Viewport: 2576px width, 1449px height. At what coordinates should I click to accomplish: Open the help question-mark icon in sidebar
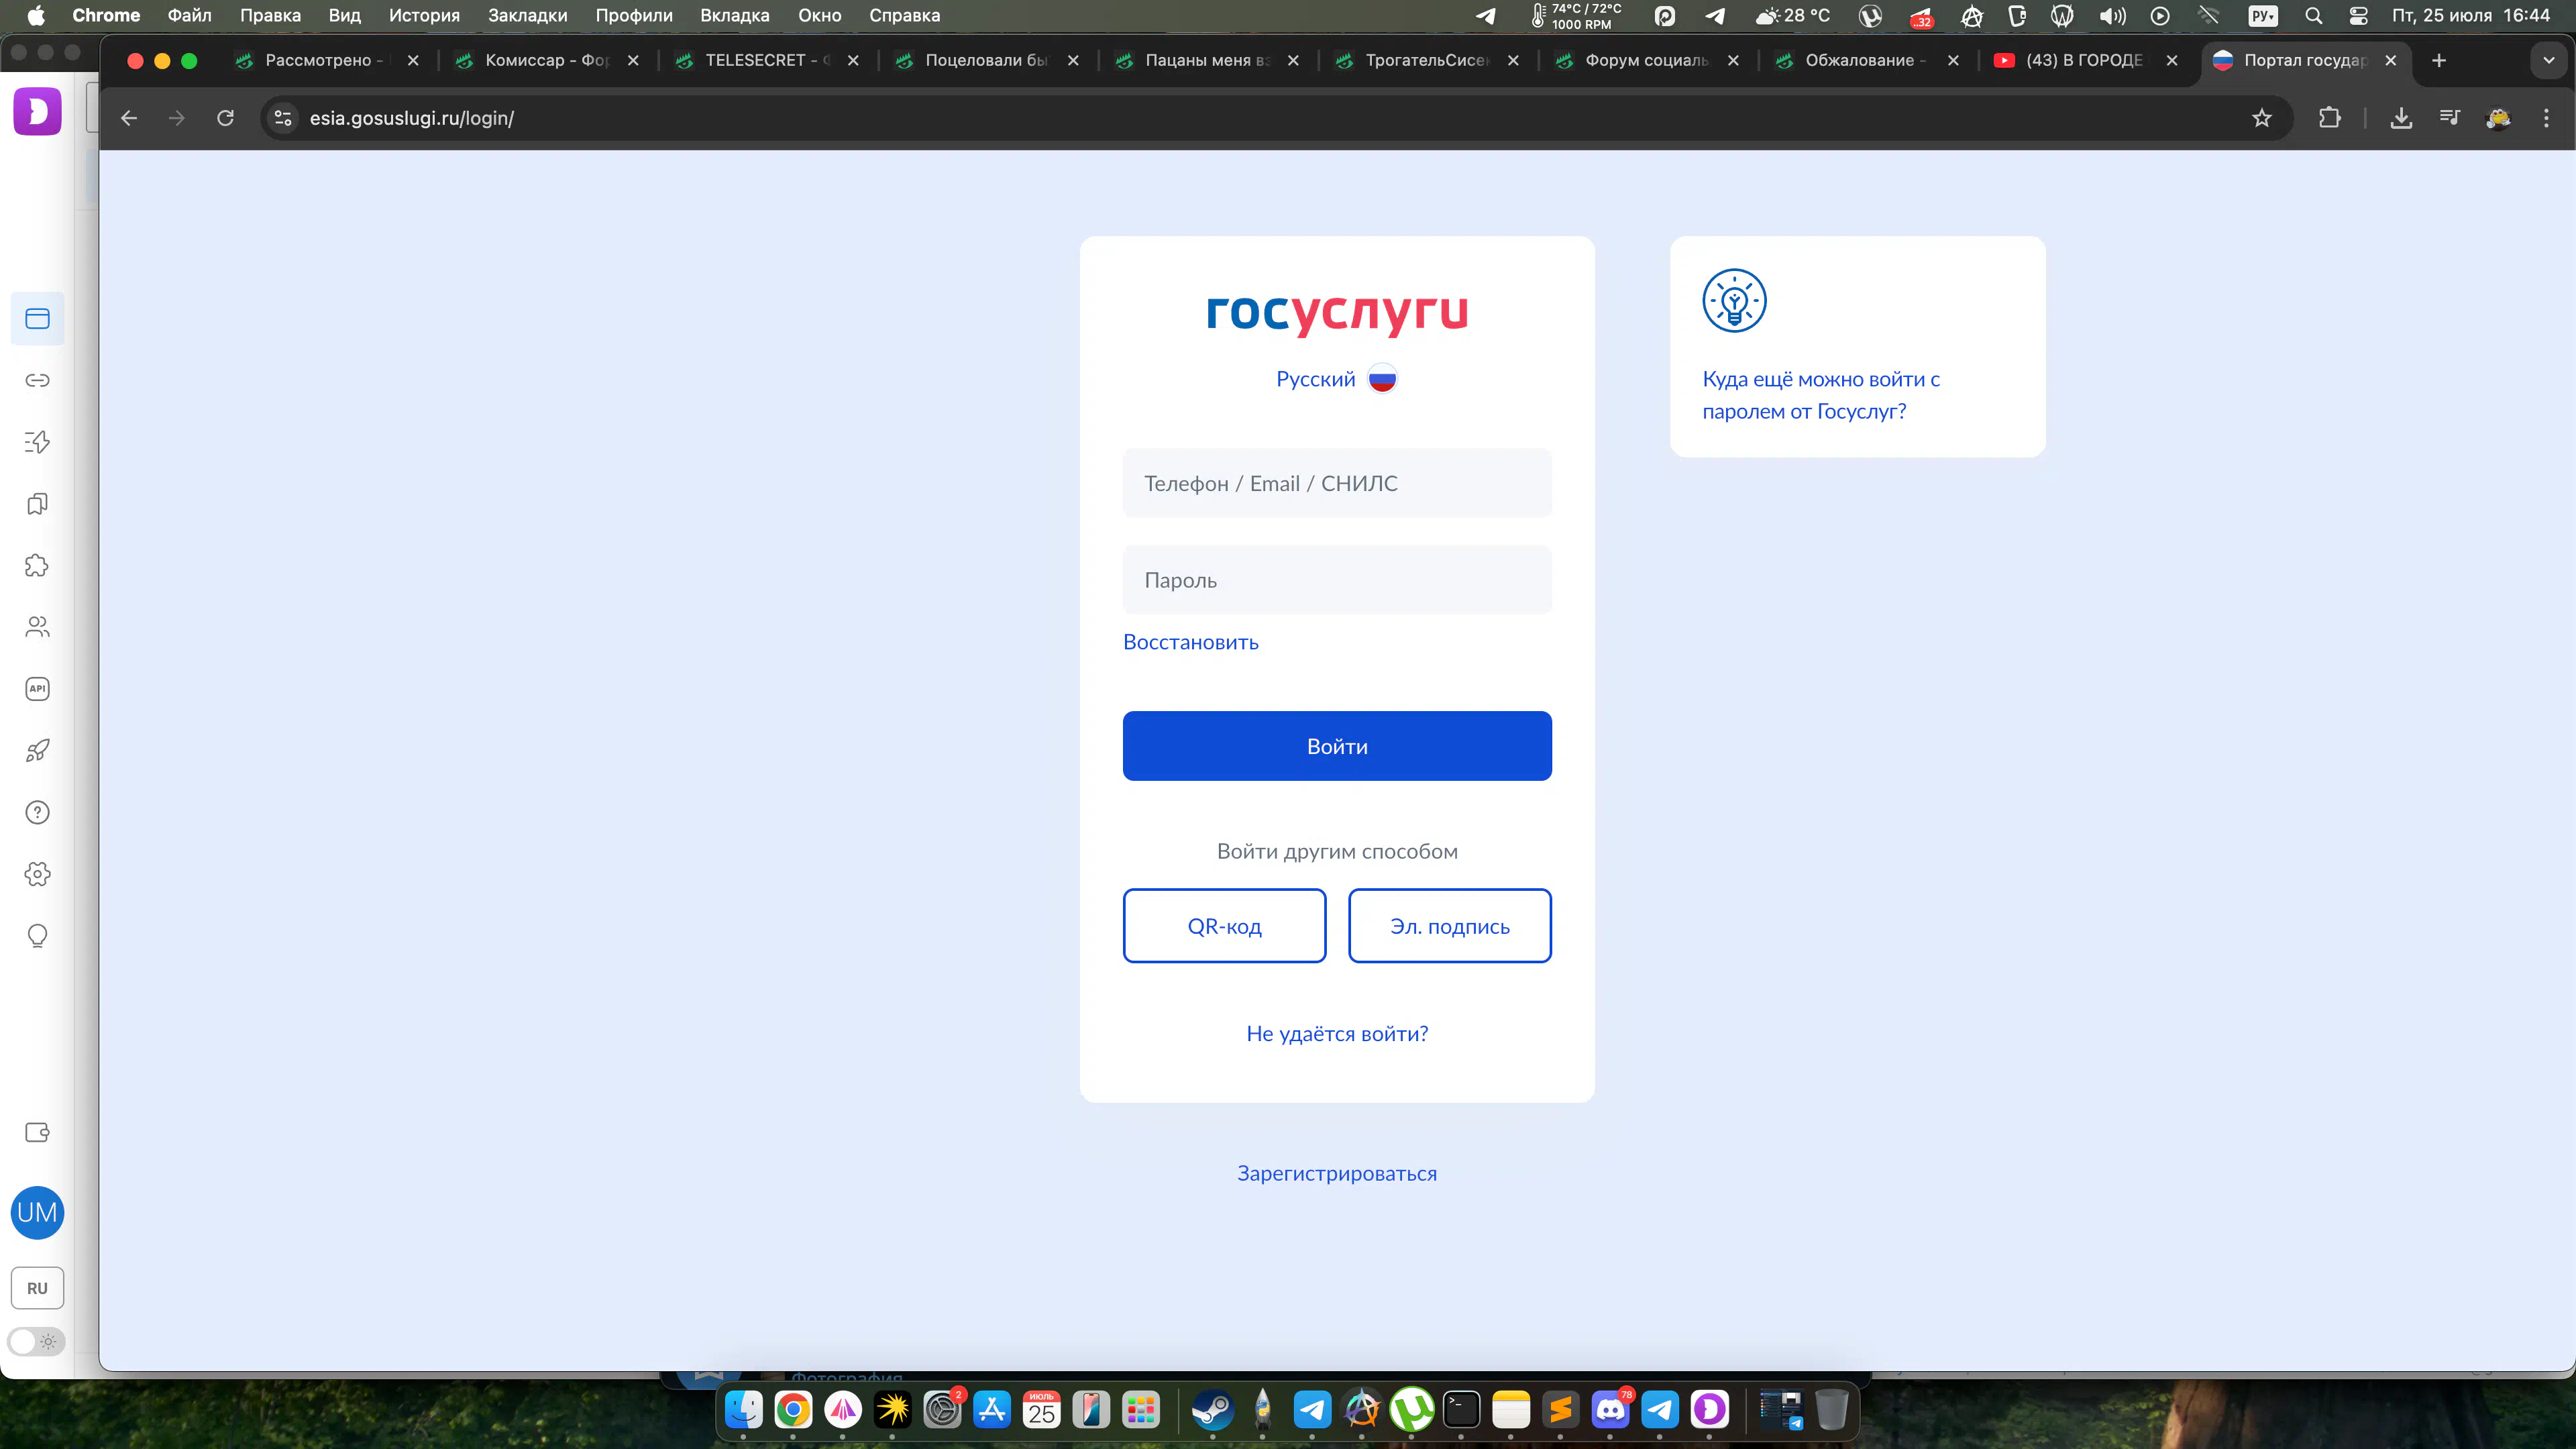pyautogui.click(x=37, y=812)
